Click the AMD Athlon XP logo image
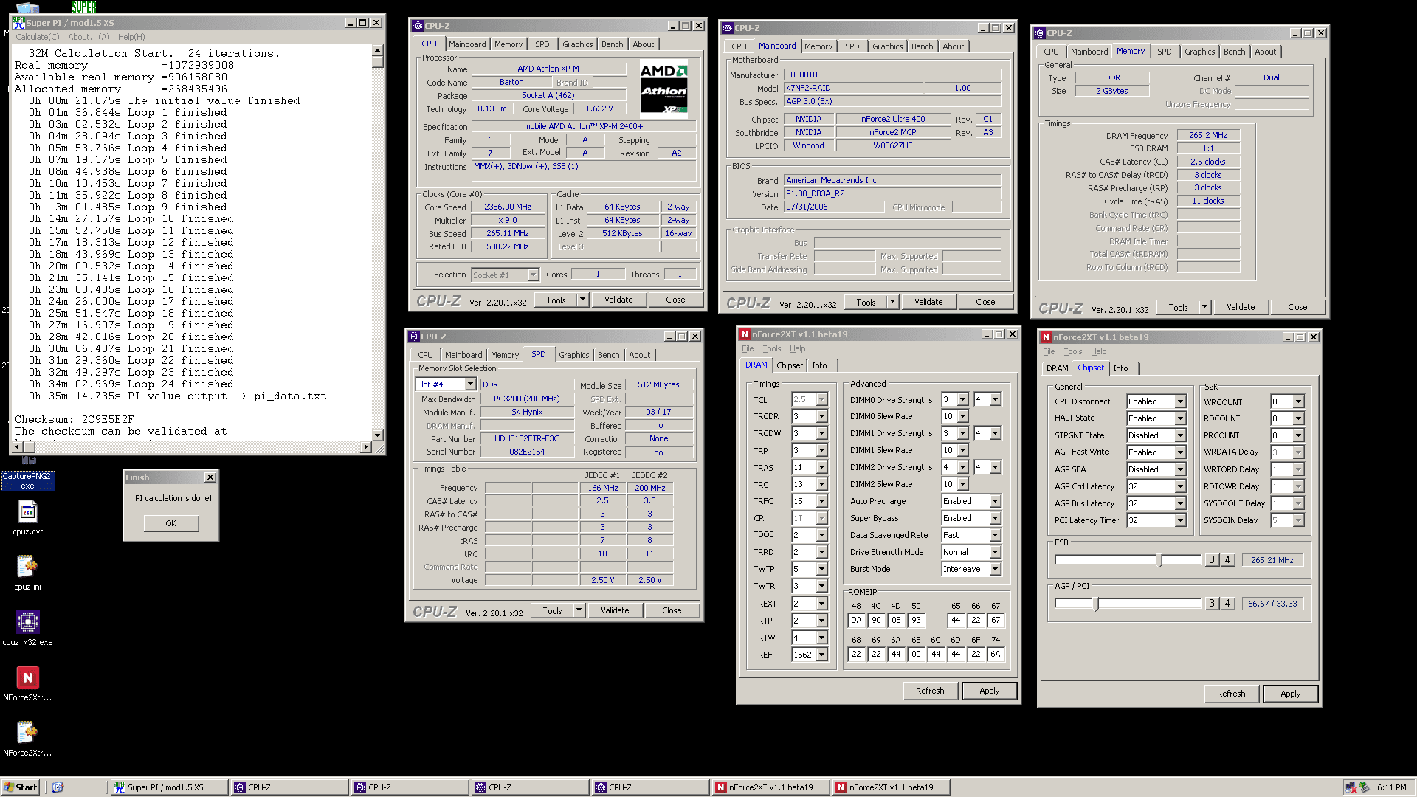Screen dimensions: 1417x797 [663, 89]
